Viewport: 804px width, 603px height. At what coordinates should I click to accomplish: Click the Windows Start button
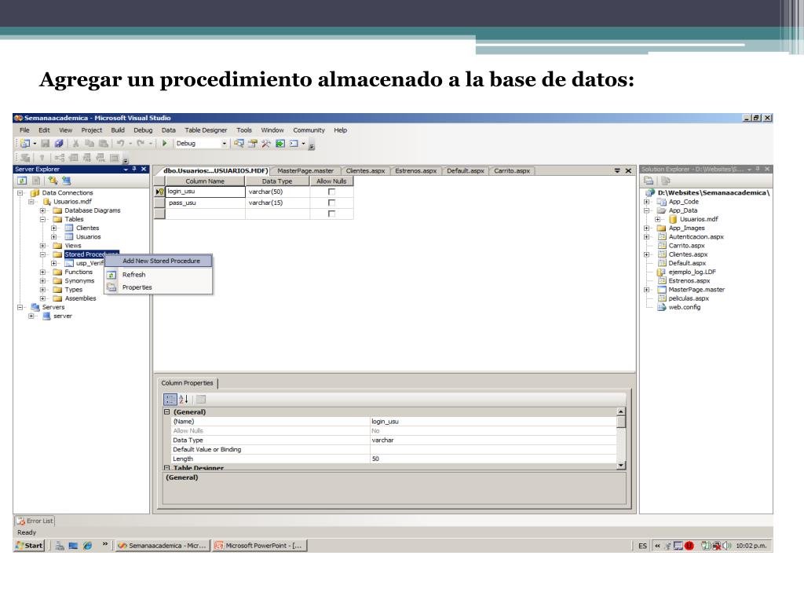click(28, 546)
